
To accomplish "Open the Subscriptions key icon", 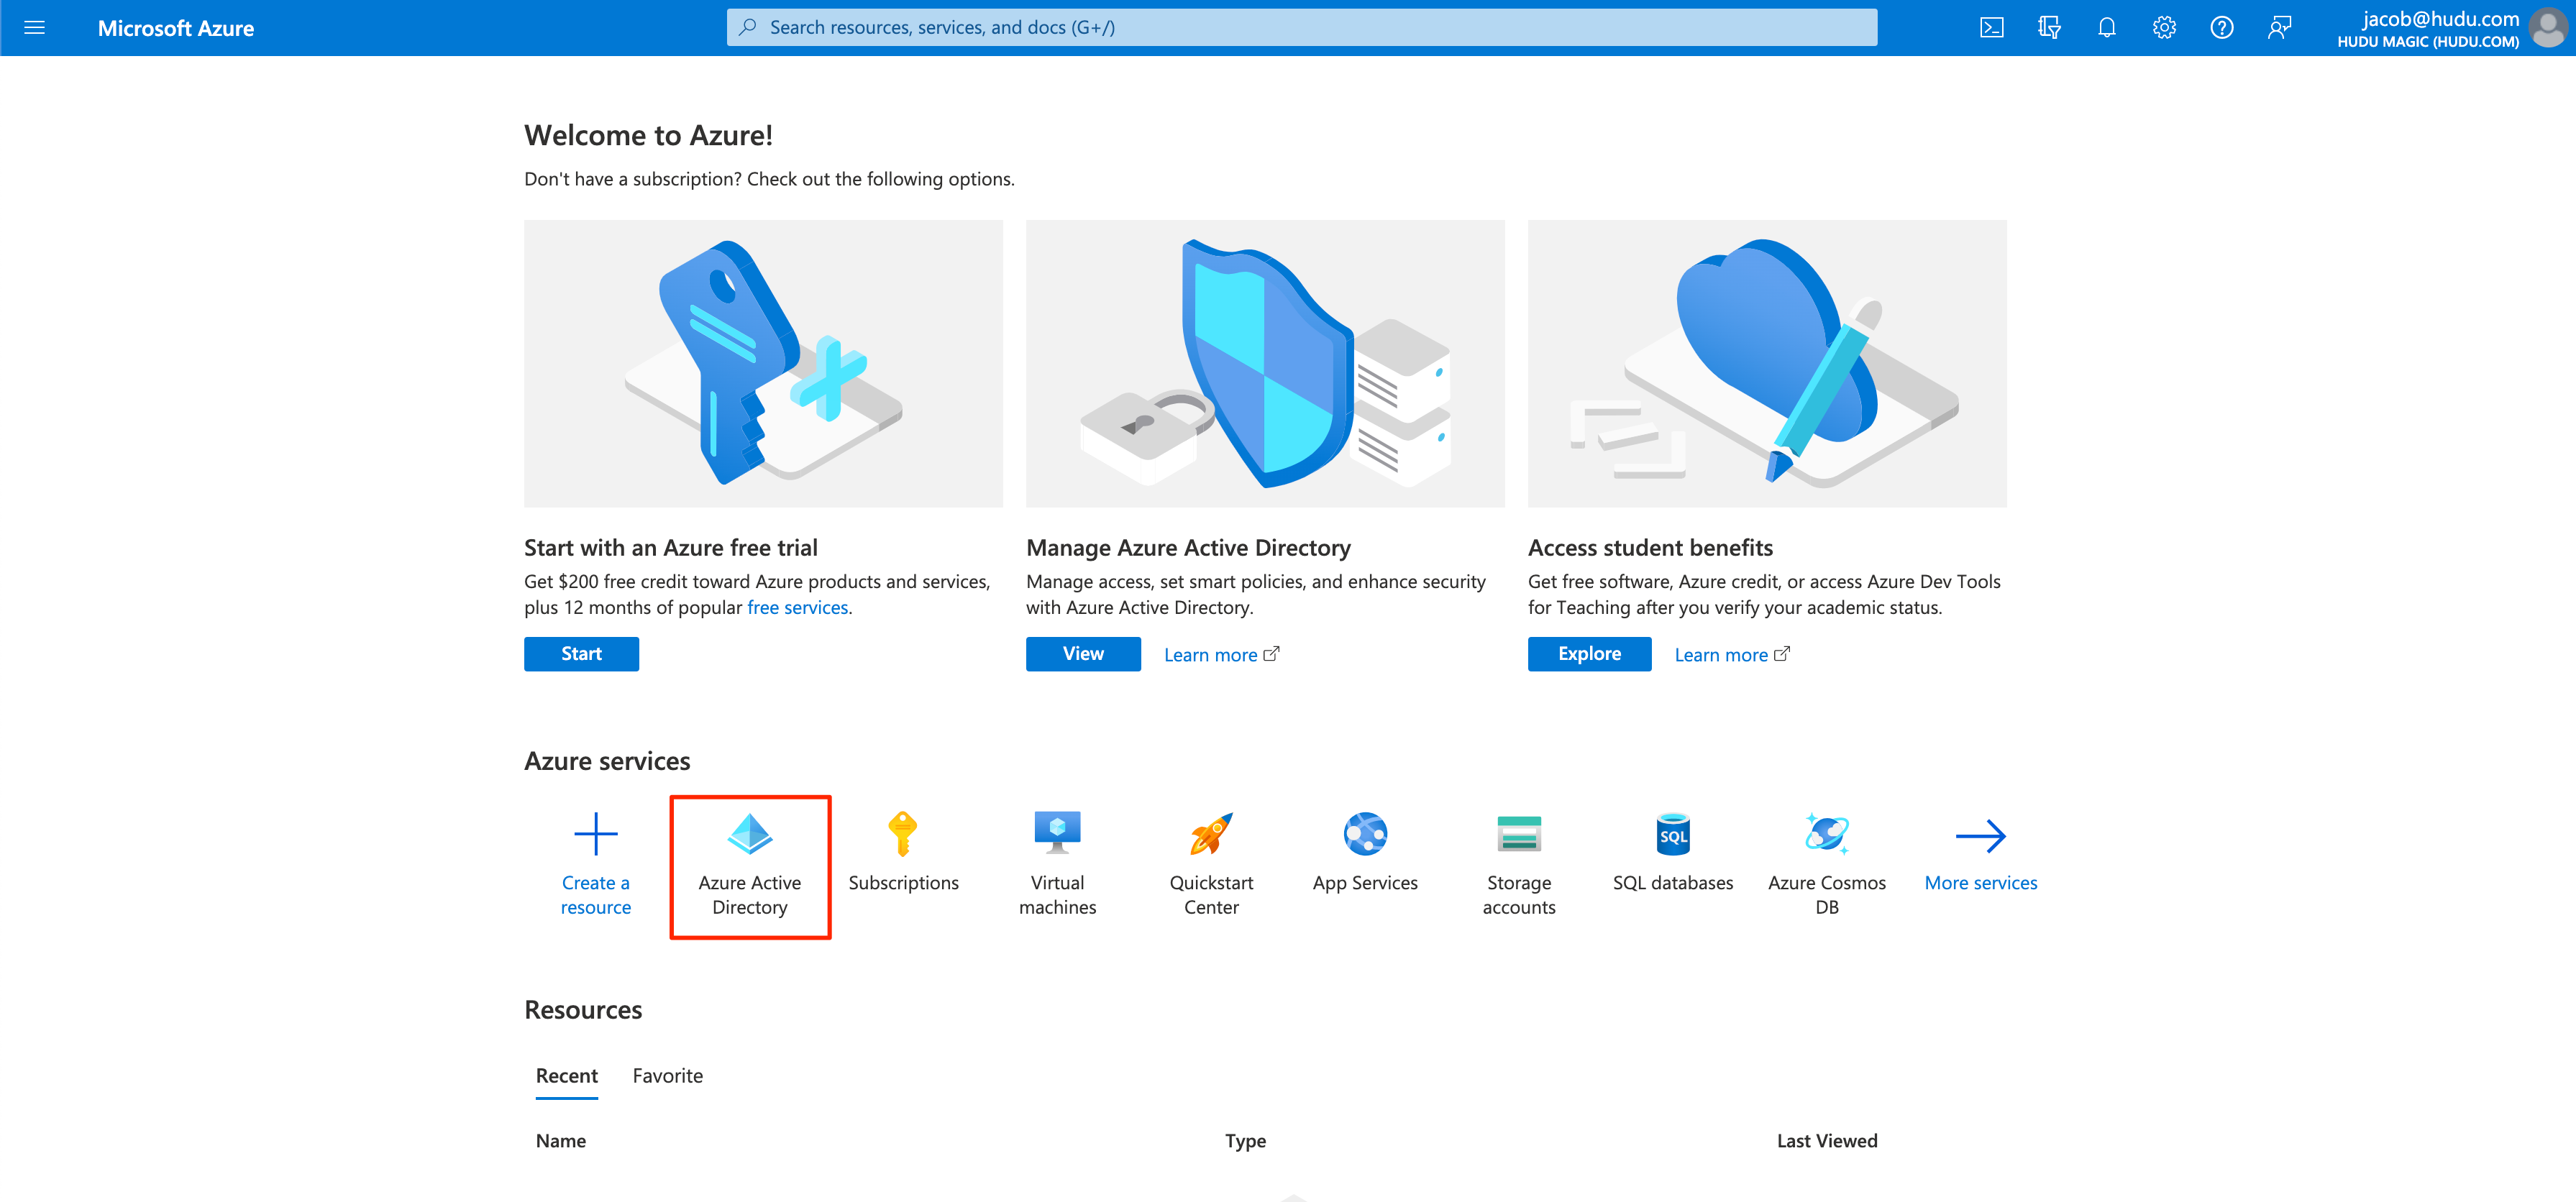I will (x=902, y=834).
